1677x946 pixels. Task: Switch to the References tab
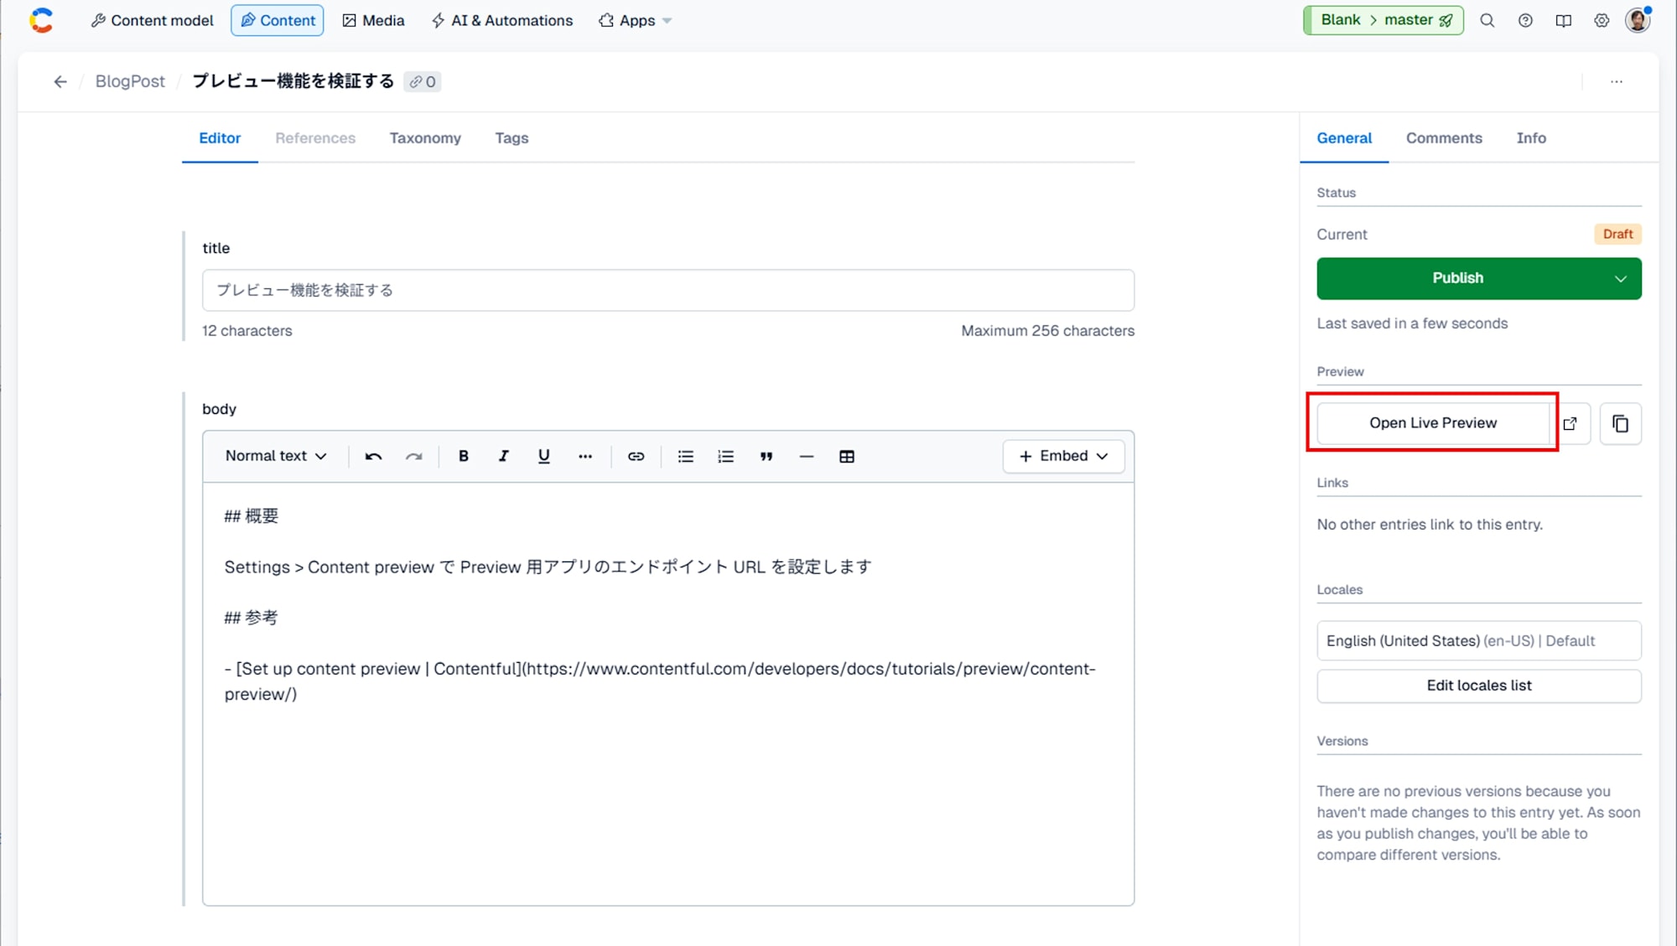tap(315, 138)
